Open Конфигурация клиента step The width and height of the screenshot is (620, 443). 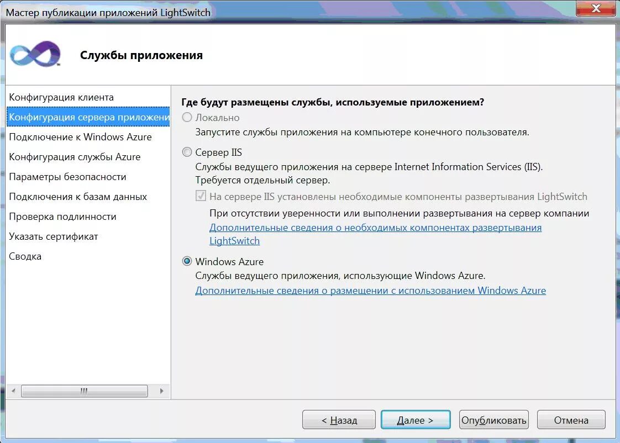61,97
